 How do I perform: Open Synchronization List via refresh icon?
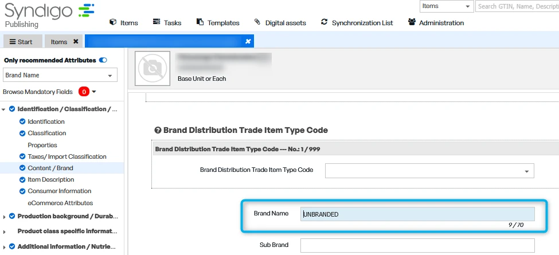pos(357,23)
